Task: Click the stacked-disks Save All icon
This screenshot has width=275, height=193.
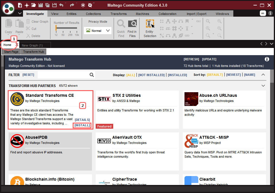Action: [x=47, y=5]
